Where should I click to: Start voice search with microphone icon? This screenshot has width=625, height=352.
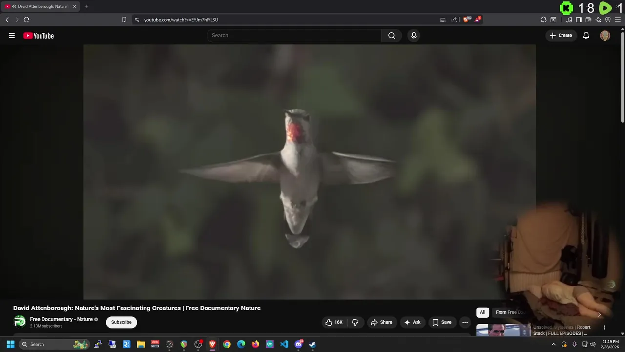pyautogui.click(x=414, y=35)
